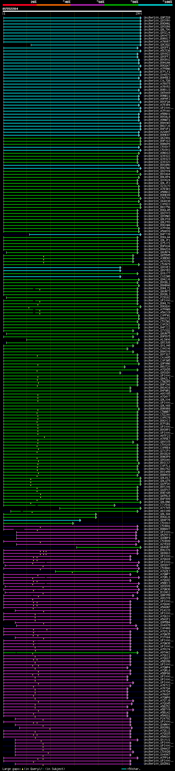Click UniRef100_Q75J71 hit name
This screenshot has width=175, height=771.
pyautogui.click(x=157, y=243)
